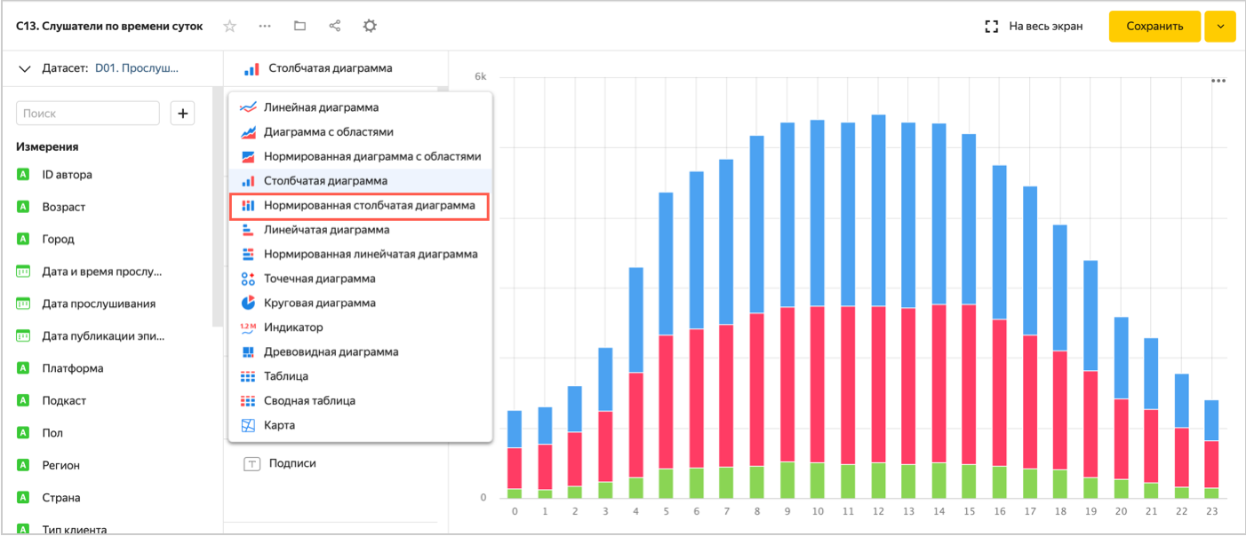This screenshot has height=536, width=1246.
Task: Click the Поиск search field
Action: 87,114
